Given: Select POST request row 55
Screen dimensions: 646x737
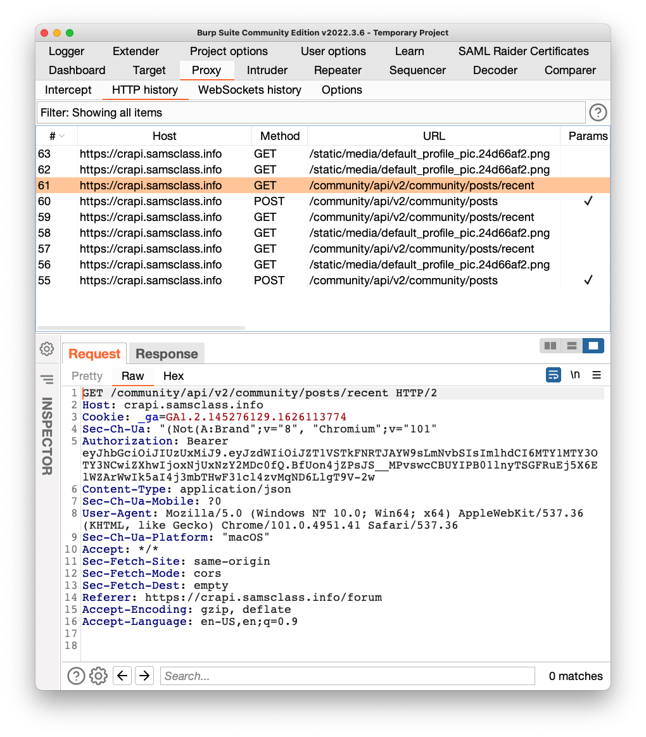Looking at the screenshot, I should (x=323, y=280).
